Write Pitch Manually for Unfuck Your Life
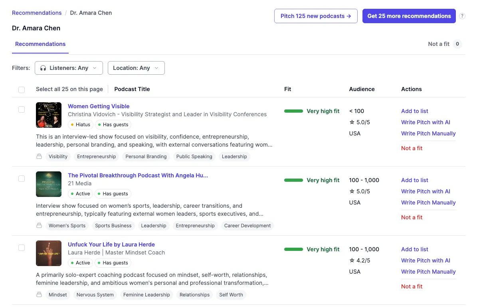 pos(428,272)
